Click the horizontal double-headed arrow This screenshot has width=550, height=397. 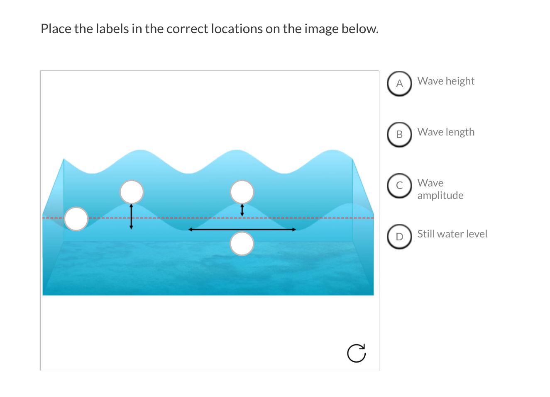tap(242, 229)
